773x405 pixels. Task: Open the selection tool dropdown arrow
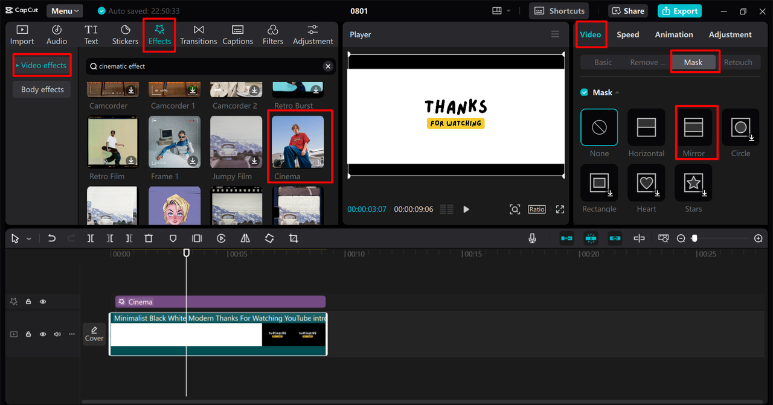[x=28, y=239]
